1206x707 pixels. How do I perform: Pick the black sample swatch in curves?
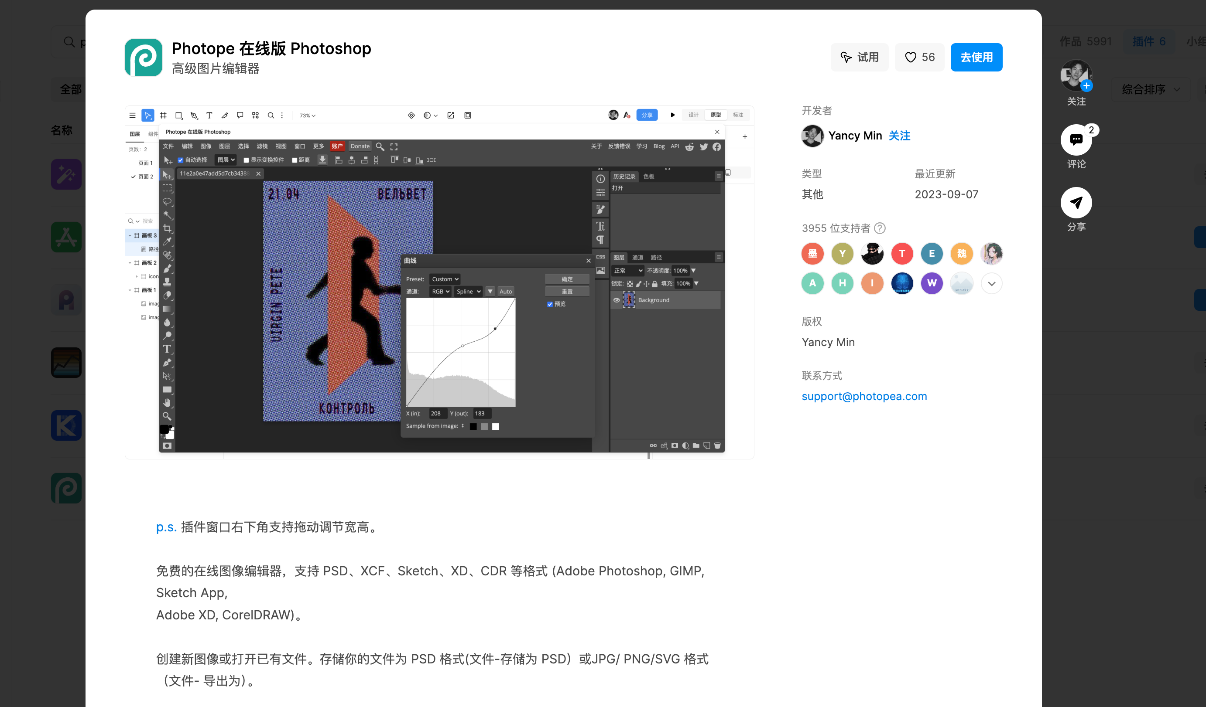(x=473, y=426)
